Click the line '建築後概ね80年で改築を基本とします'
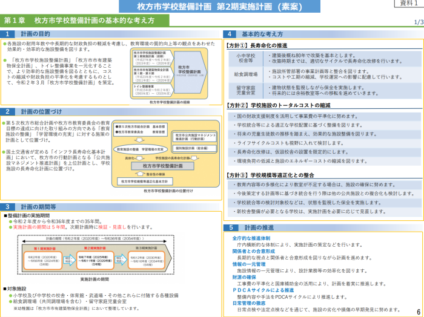Viewport: 424px width, 317px height. pos(311,56)
